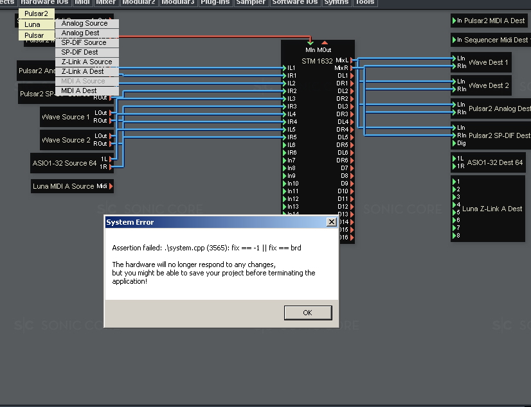Open the Modular2 menu
Viewport: 531px width, 407px height.
[x=138, y=3]
